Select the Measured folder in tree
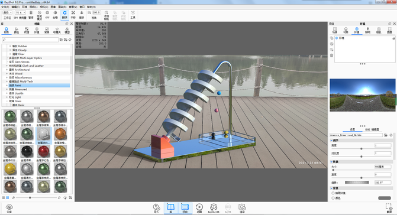Screen dimensions: 397x215 18,89
